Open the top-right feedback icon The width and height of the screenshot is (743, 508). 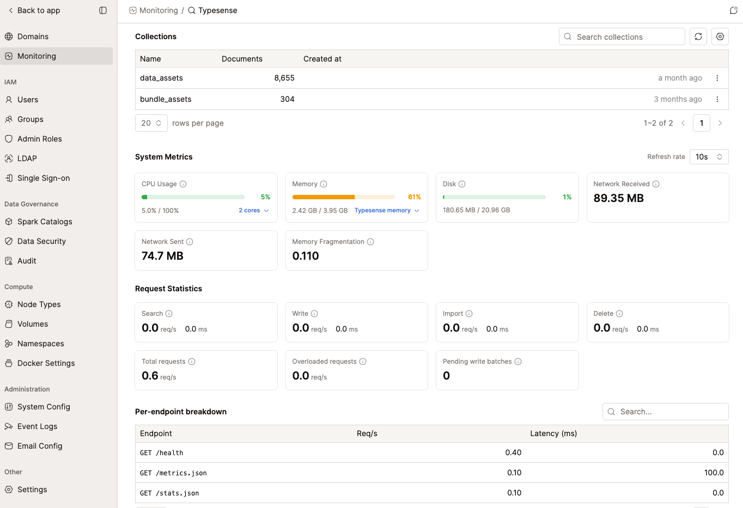pyautogui.click(x=734, y=10)
